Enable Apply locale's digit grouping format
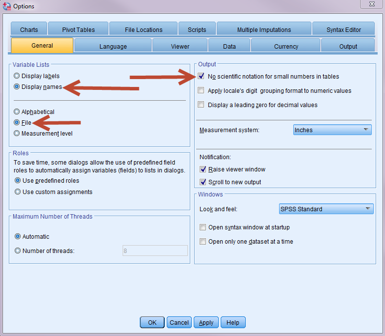 point(201,90)
